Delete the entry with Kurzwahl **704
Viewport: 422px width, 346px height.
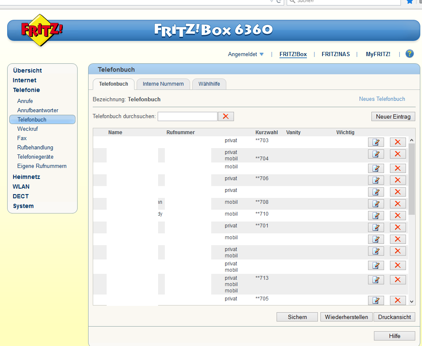[398, 154]
